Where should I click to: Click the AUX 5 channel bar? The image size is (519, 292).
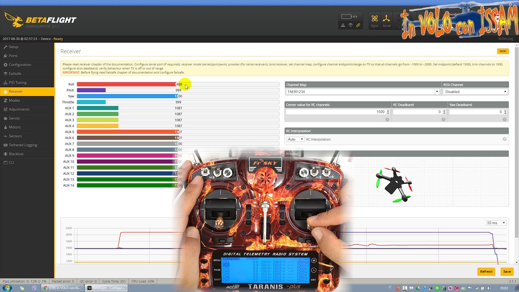178,132
